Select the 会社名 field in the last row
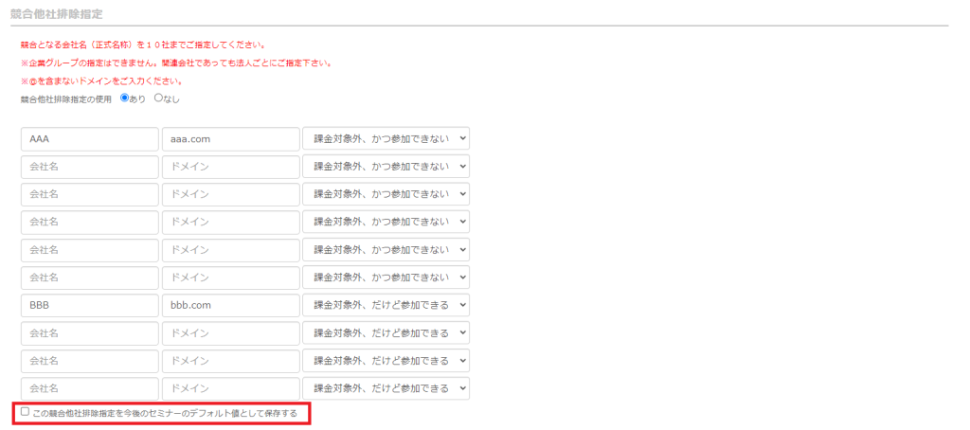Screen dimensions: 970x430 coord(89,389)
